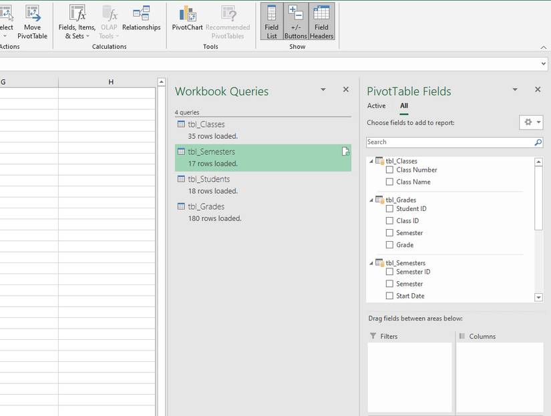Switch to the Active fields tab
Screen dimensions: 551x416
click(x=376, y=106)
